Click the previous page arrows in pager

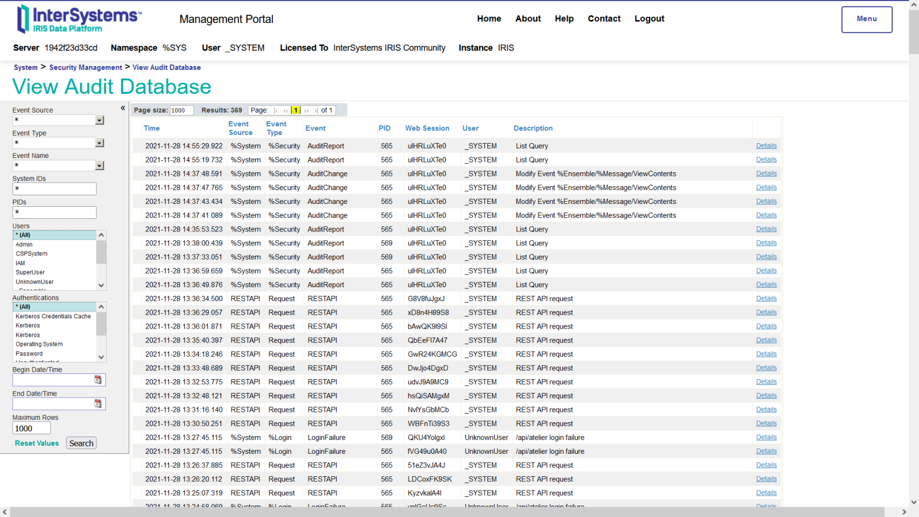(285, 110)
